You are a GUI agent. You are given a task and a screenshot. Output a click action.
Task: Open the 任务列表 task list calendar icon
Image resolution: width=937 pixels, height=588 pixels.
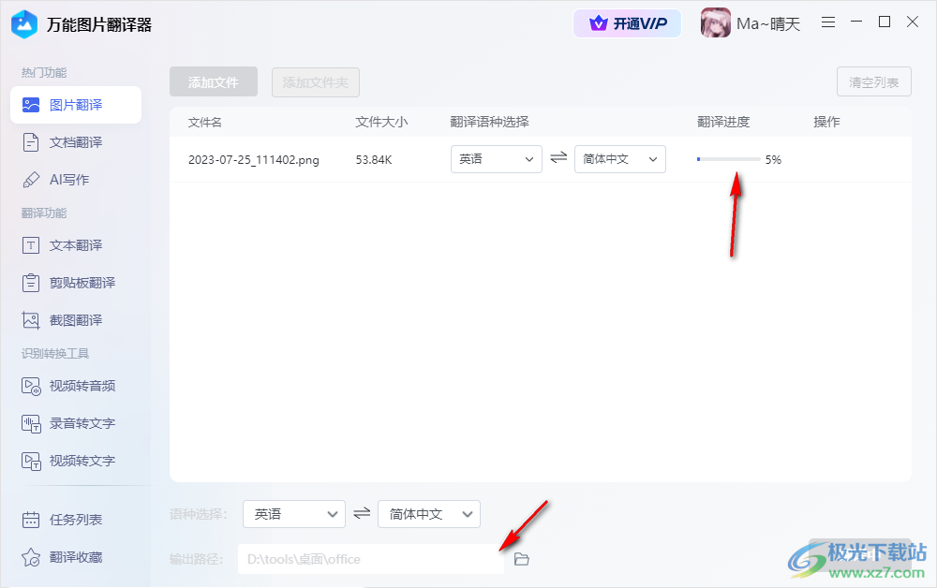[31, 520]
